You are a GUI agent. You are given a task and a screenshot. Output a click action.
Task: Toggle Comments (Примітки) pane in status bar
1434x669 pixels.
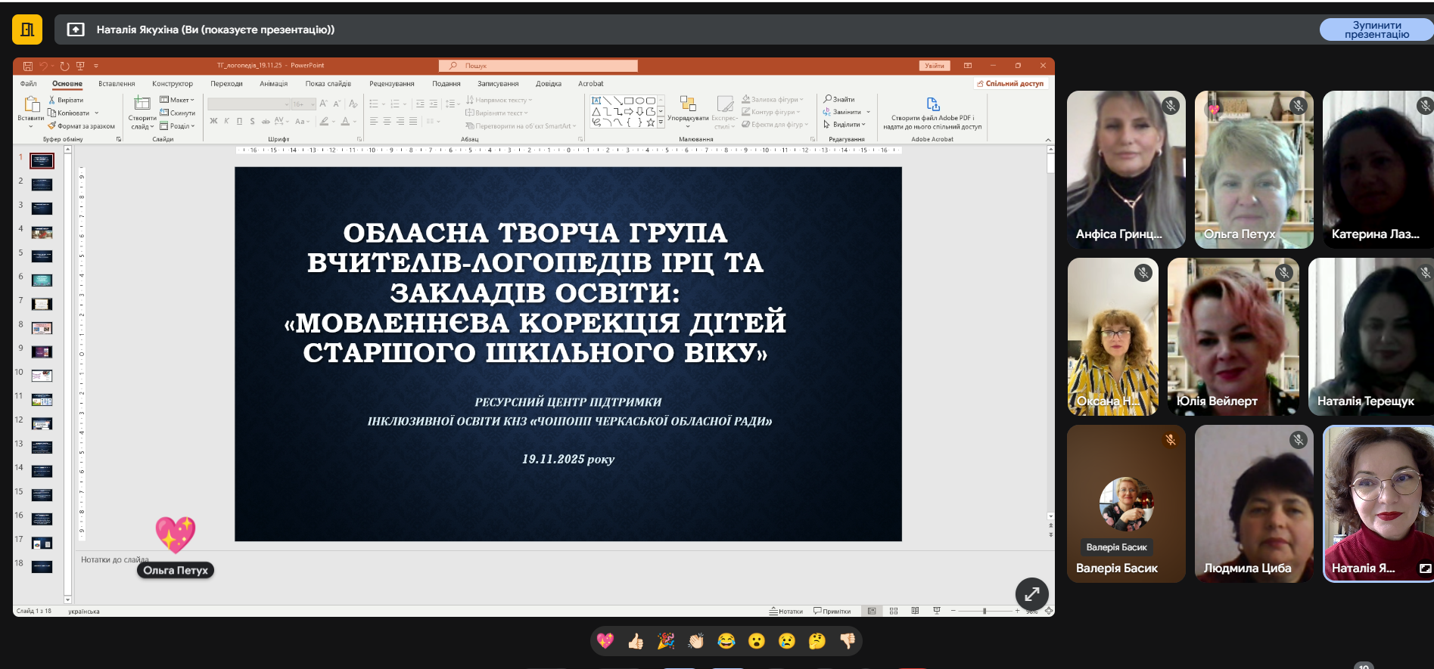(x=832, y=611)
